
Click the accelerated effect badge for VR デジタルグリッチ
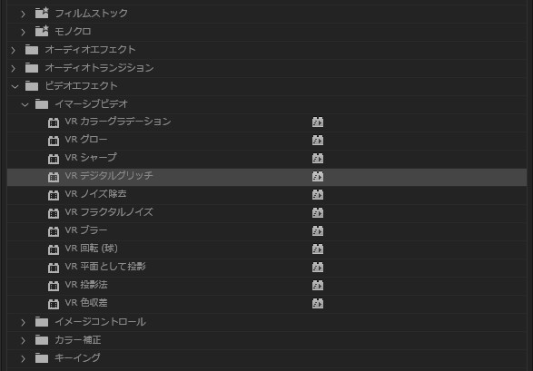click(x=318, y=177)
